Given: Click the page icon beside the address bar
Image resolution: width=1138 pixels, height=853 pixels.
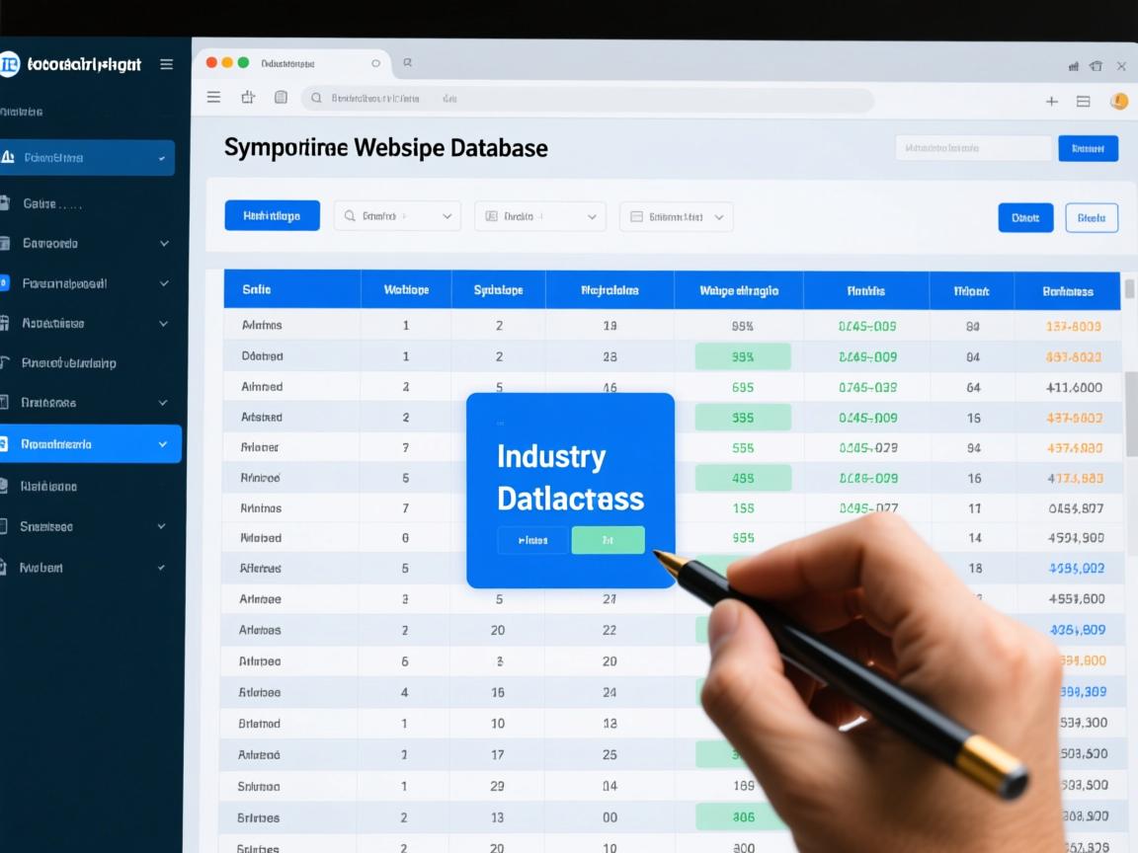Looking at the screenshot, I should click(281, 97).
